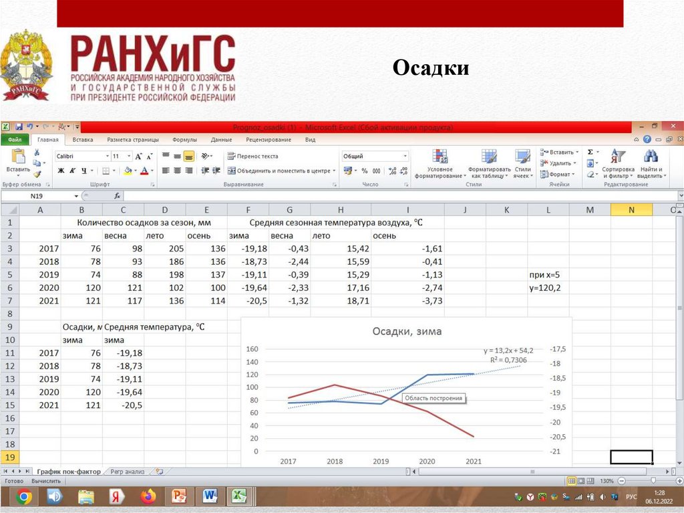Screen dimensions: 684x513
Task: Select the Format Painter brush icon
Action: [37, 174]
